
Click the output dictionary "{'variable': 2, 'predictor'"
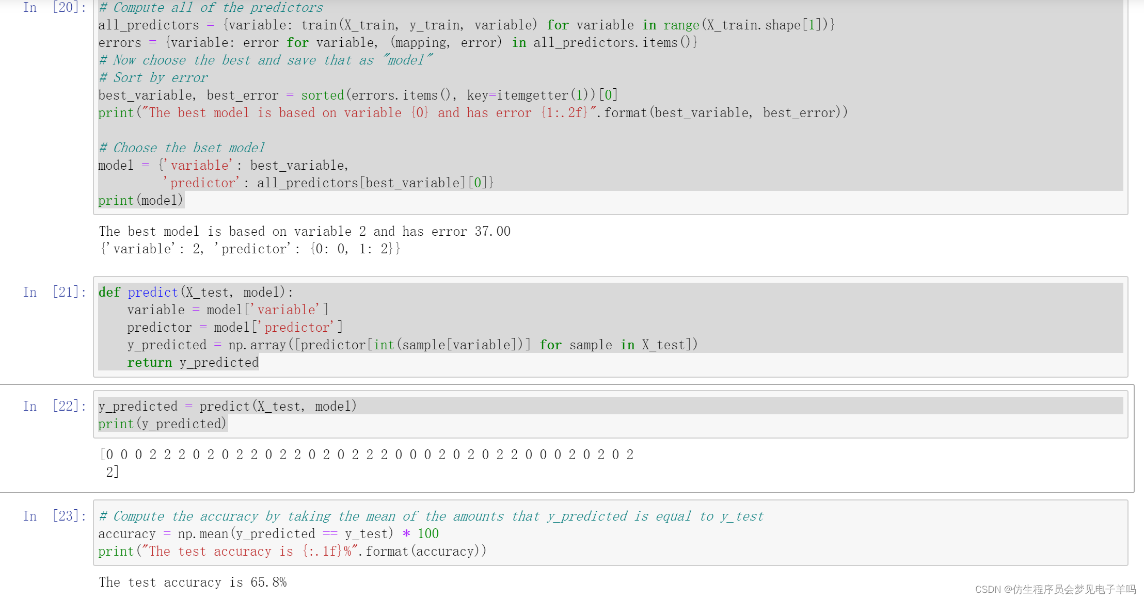[250, 249]
